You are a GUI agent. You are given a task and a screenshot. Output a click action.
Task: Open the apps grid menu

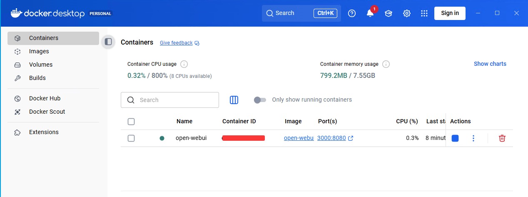[424, 13]
